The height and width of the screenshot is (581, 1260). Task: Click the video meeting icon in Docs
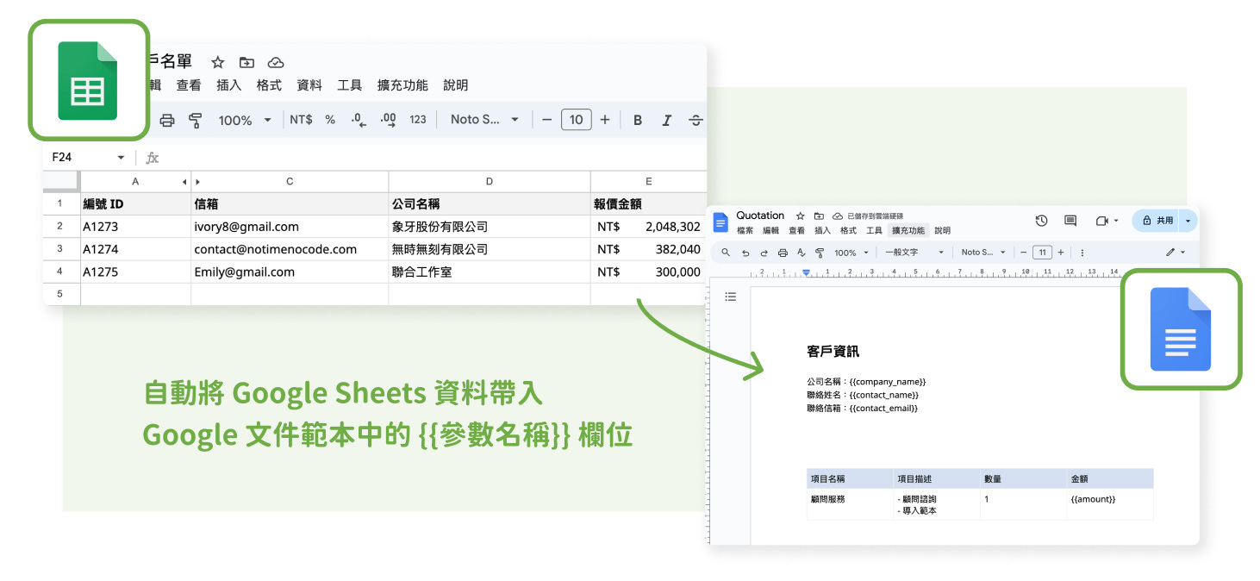[1101, 221]
